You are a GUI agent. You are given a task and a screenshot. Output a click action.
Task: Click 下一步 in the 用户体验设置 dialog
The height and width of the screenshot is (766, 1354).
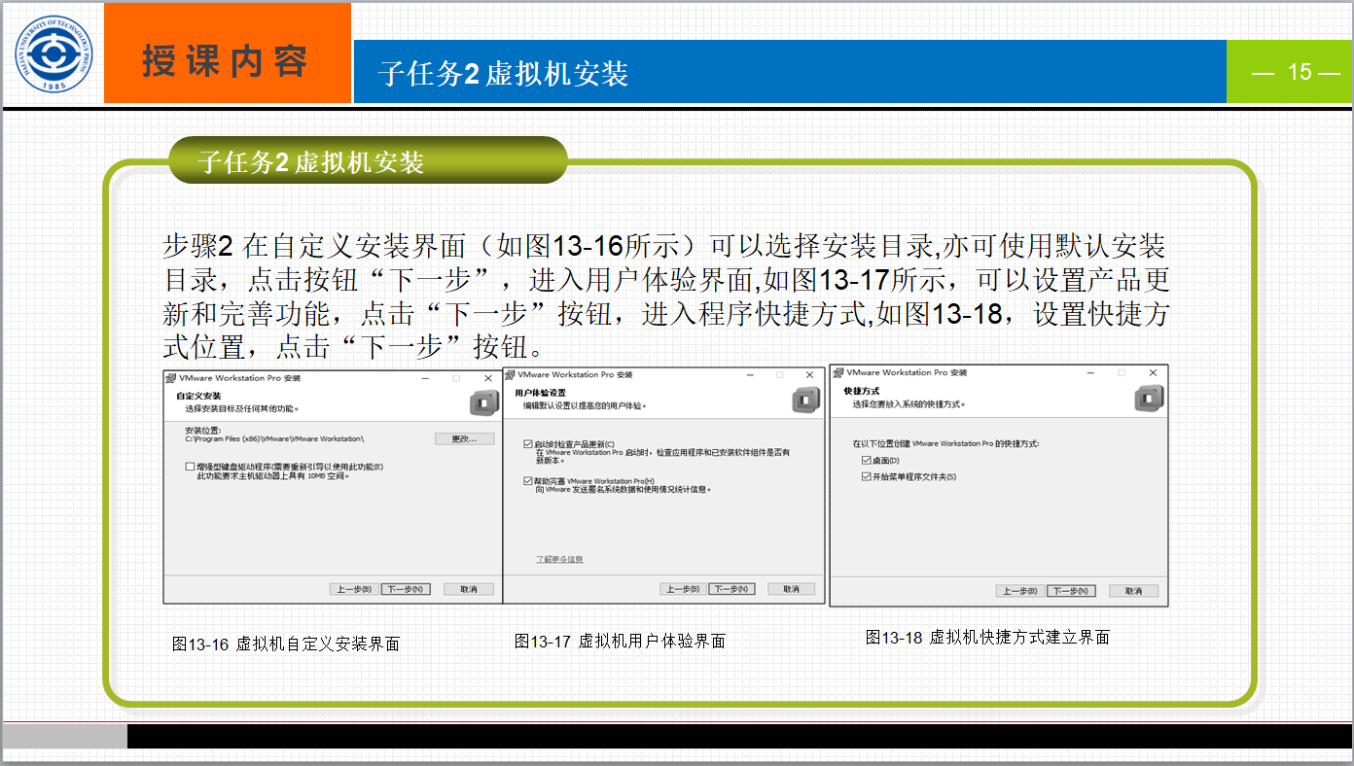click(731, 589)
